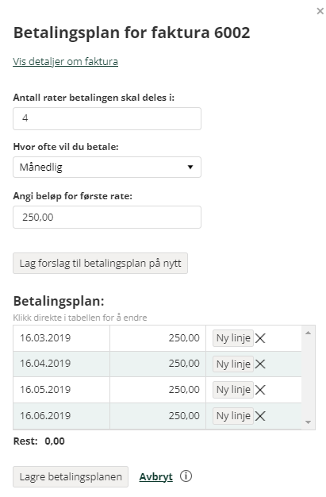Image resolution: width=326 pixels, height=497 pixels.
Task: Focus the Antall rater input field
Action: (107, 118)
